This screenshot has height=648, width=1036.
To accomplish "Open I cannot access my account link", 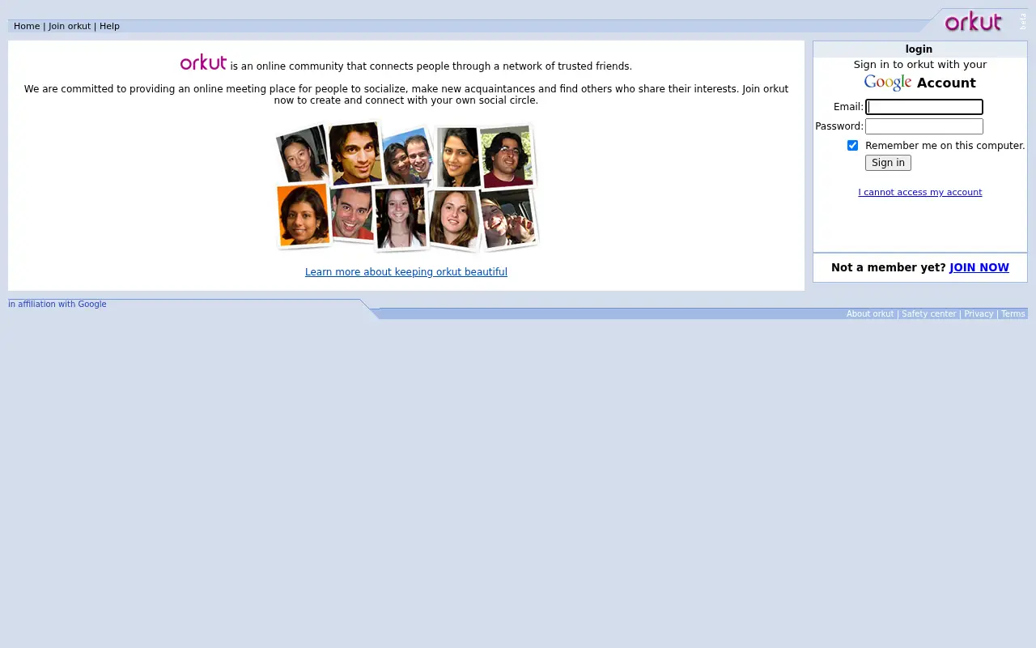I will [920, 192].
